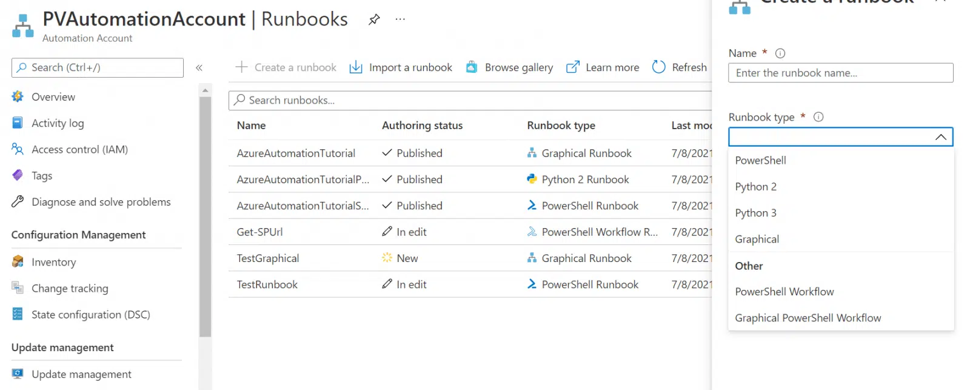The image size is (970, 390).
Task: Click the Tags icon
Action: coord(18,175)
